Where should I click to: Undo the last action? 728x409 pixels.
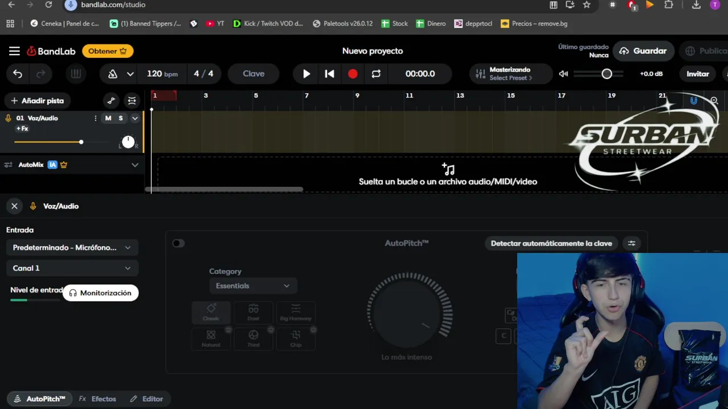[x=18, y=74]
